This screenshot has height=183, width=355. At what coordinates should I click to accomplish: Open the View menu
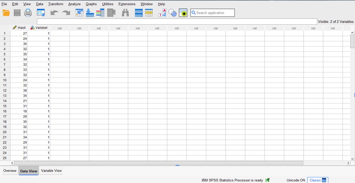coord(27,4)
